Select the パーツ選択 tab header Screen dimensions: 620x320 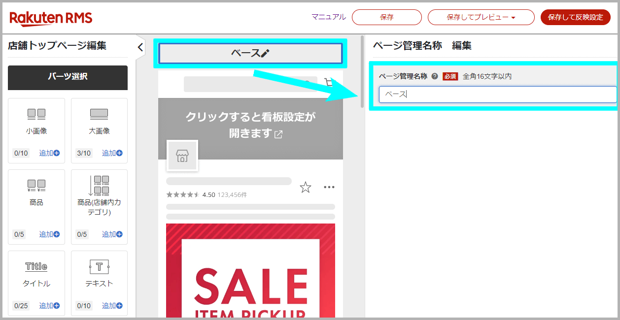tap(68, 77)
